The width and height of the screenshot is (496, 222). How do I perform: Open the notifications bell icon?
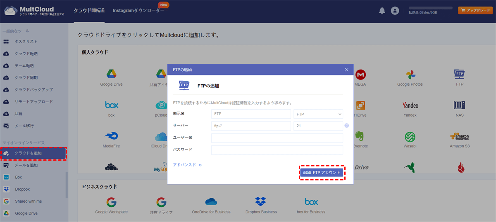382,11
